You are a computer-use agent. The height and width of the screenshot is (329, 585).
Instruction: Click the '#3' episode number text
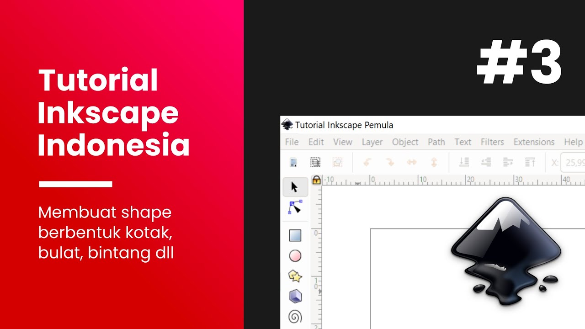519,62
